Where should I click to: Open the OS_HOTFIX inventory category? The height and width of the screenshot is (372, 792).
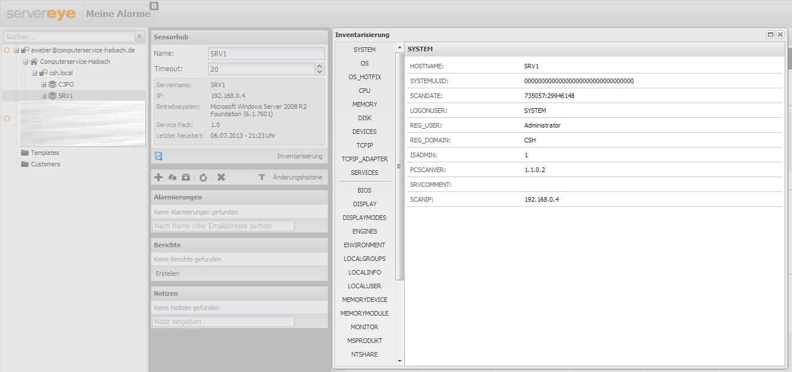364,77
